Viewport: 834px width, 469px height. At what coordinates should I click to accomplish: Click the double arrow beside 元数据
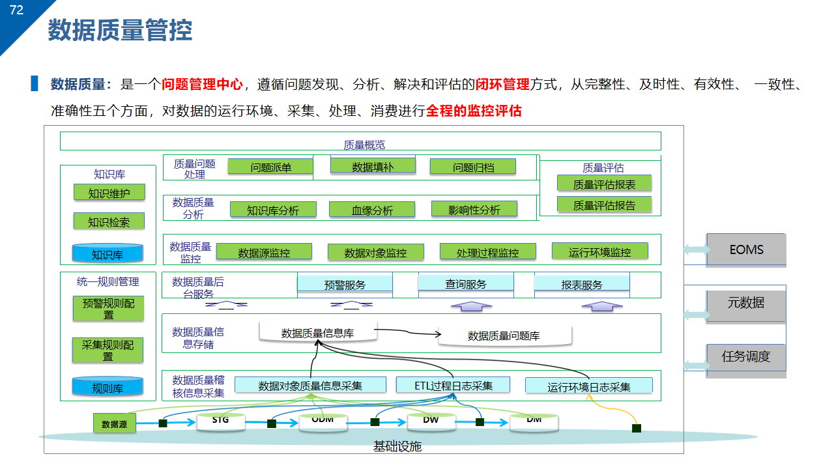click(697, 315)
